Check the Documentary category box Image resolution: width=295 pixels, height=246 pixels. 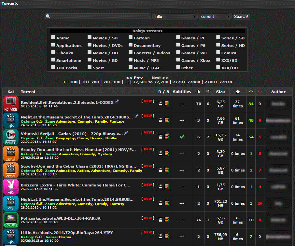tap(131, 45)
